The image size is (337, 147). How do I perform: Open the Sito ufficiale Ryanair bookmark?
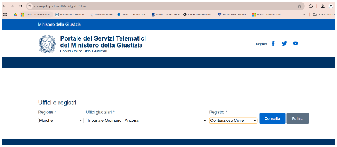click(x=233, y=15)
